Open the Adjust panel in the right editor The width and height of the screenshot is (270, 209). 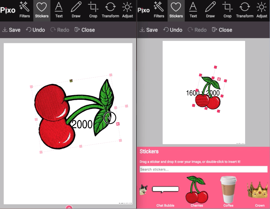click(x=261, y=11)
